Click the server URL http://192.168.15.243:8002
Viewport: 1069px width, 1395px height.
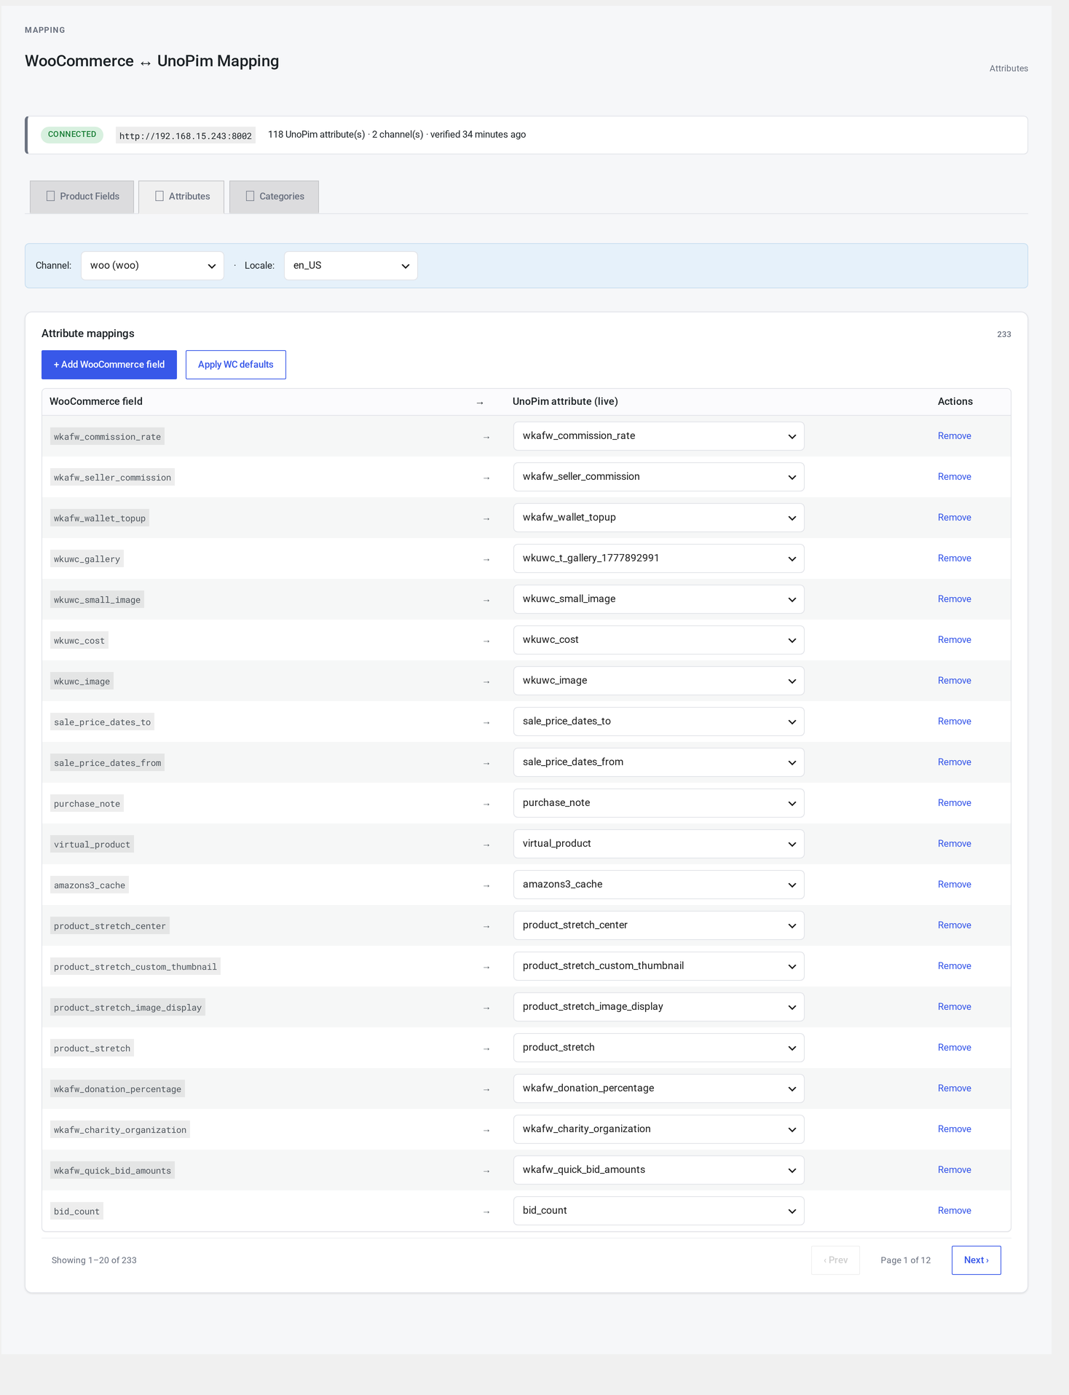(x=185, y=135)
